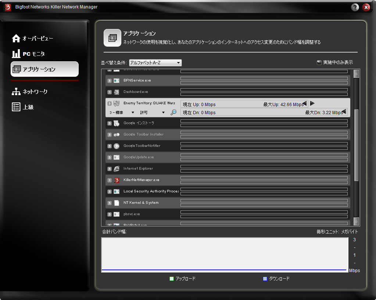
Task: Click the Dashboard.exe application icon
Action: click(x=117, y=92)
